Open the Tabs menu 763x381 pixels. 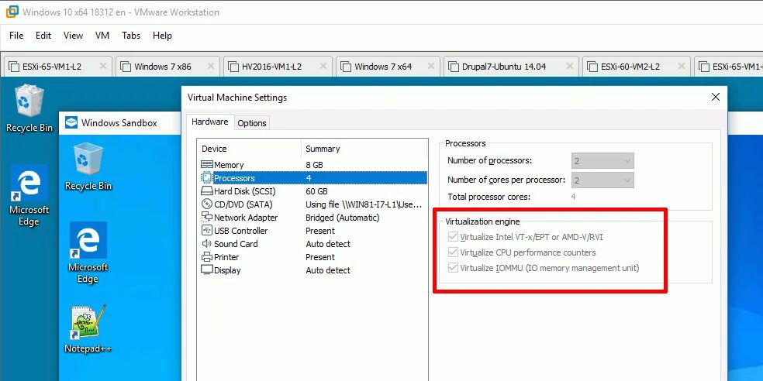(131, 36)
